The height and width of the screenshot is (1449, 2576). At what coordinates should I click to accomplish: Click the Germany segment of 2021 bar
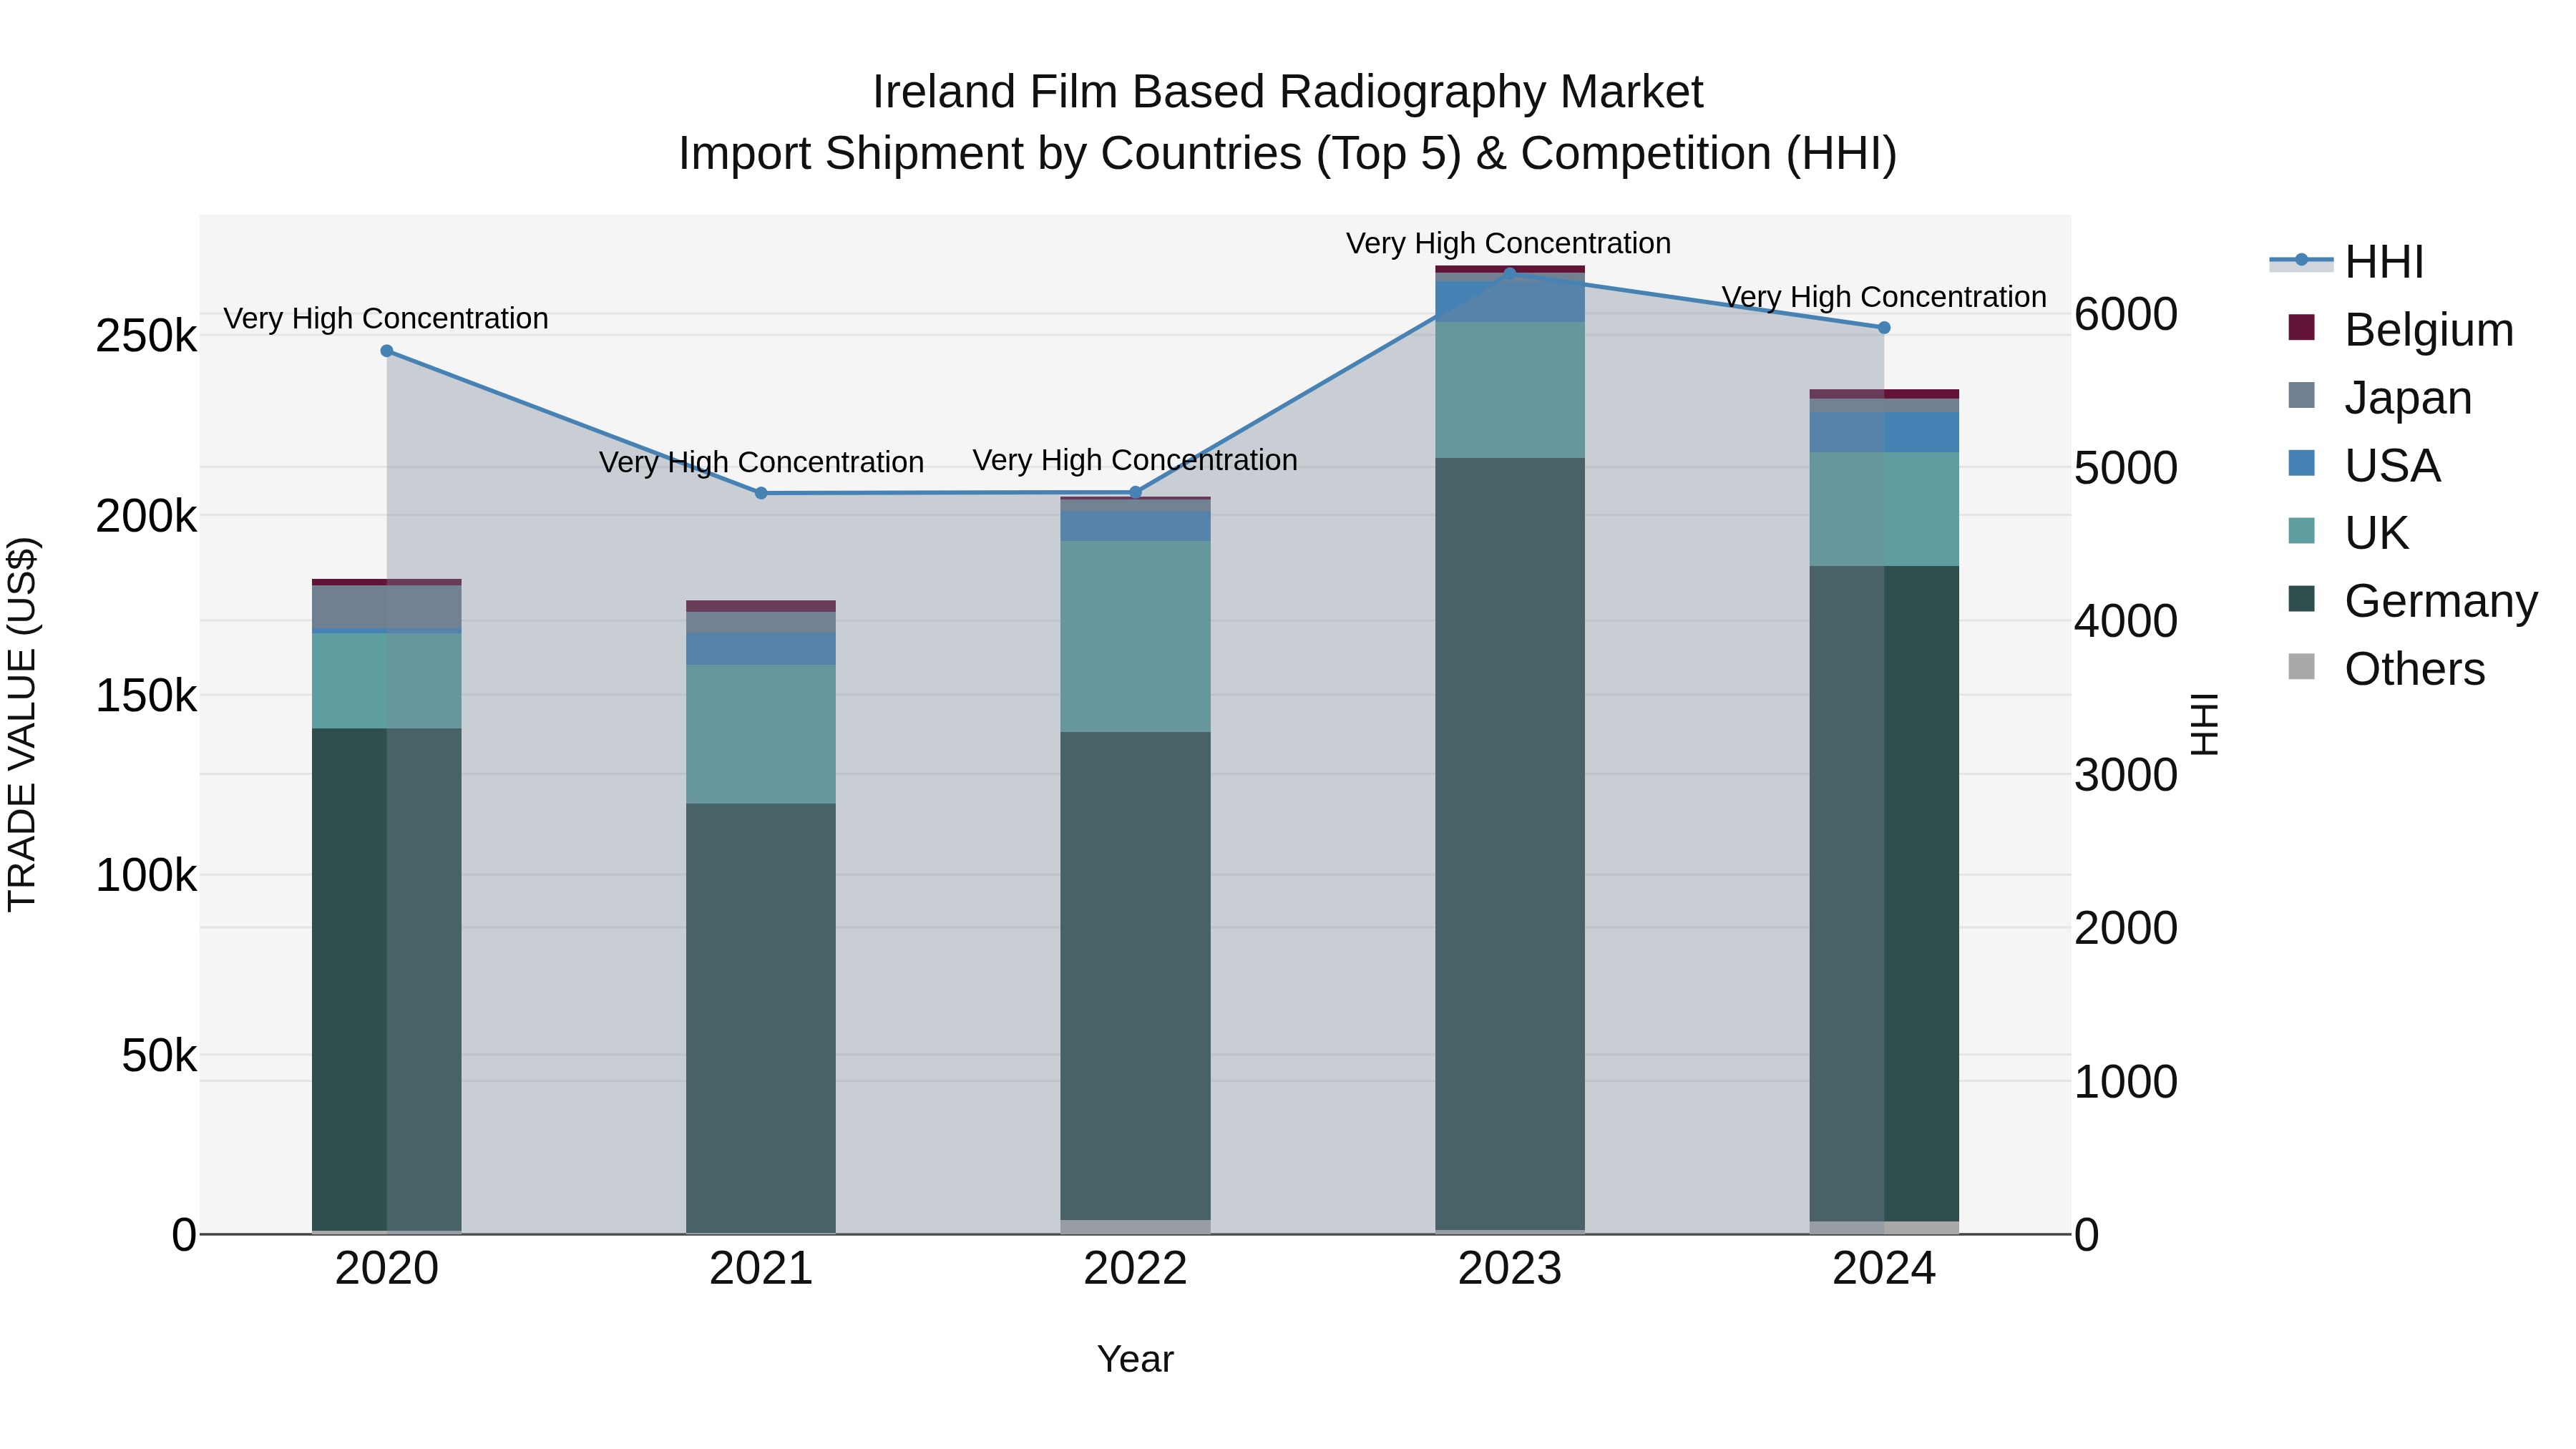(x=761, y=1018)
